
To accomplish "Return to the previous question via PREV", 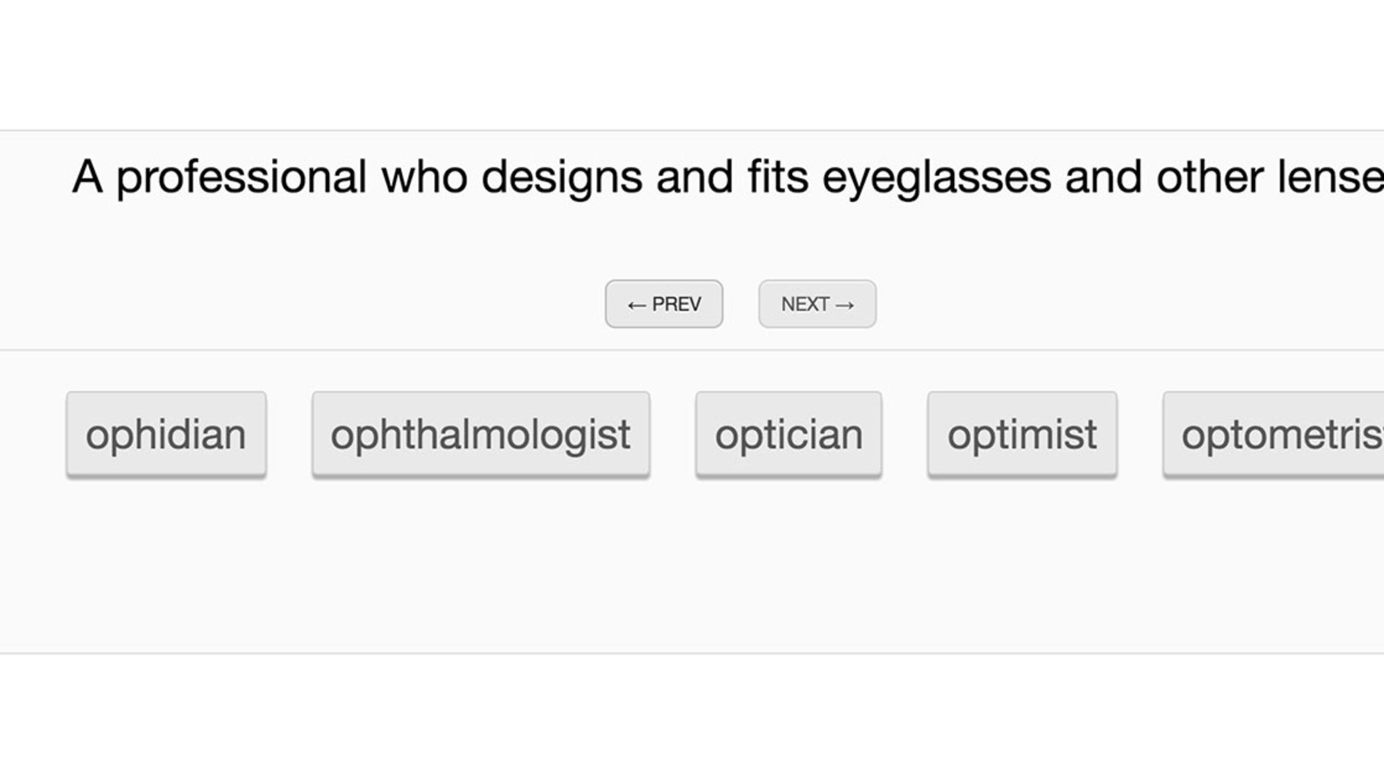I will (663, 304).
